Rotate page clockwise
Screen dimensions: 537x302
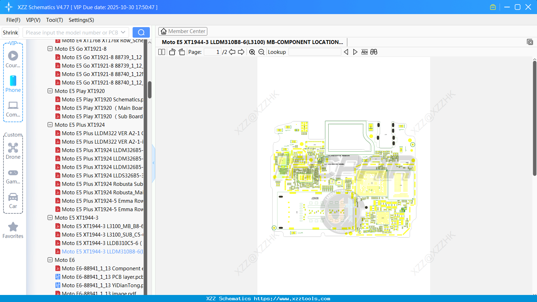[182, 52]
